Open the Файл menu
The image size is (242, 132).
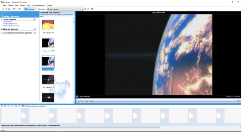4,5
